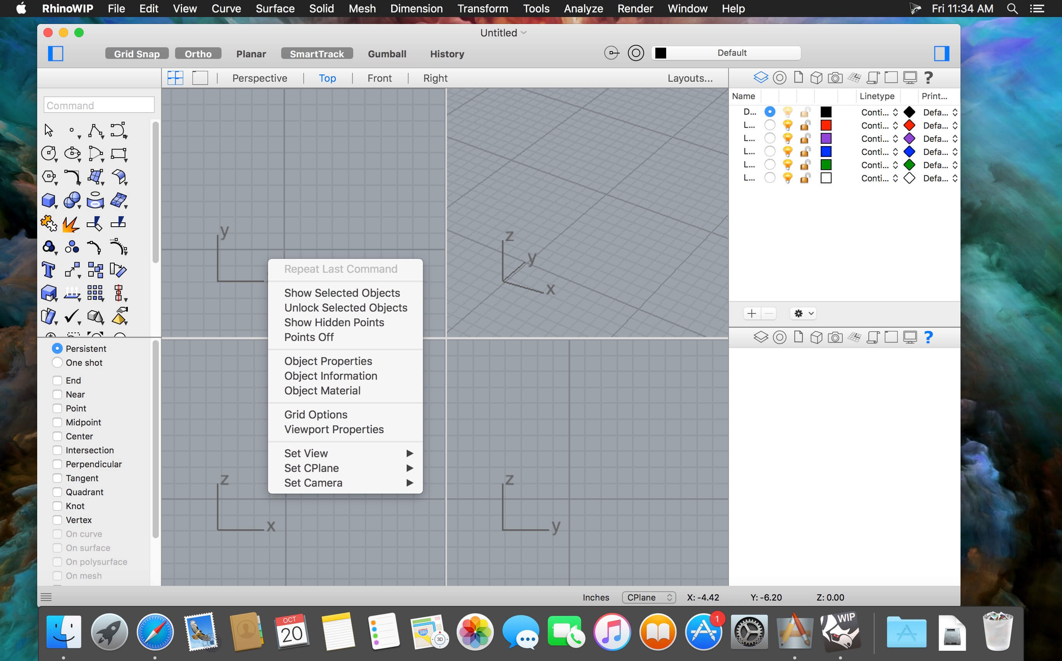Click the Default layer color black swatch
This screenshot has width=1062, height=661.
tap(825, 112)
